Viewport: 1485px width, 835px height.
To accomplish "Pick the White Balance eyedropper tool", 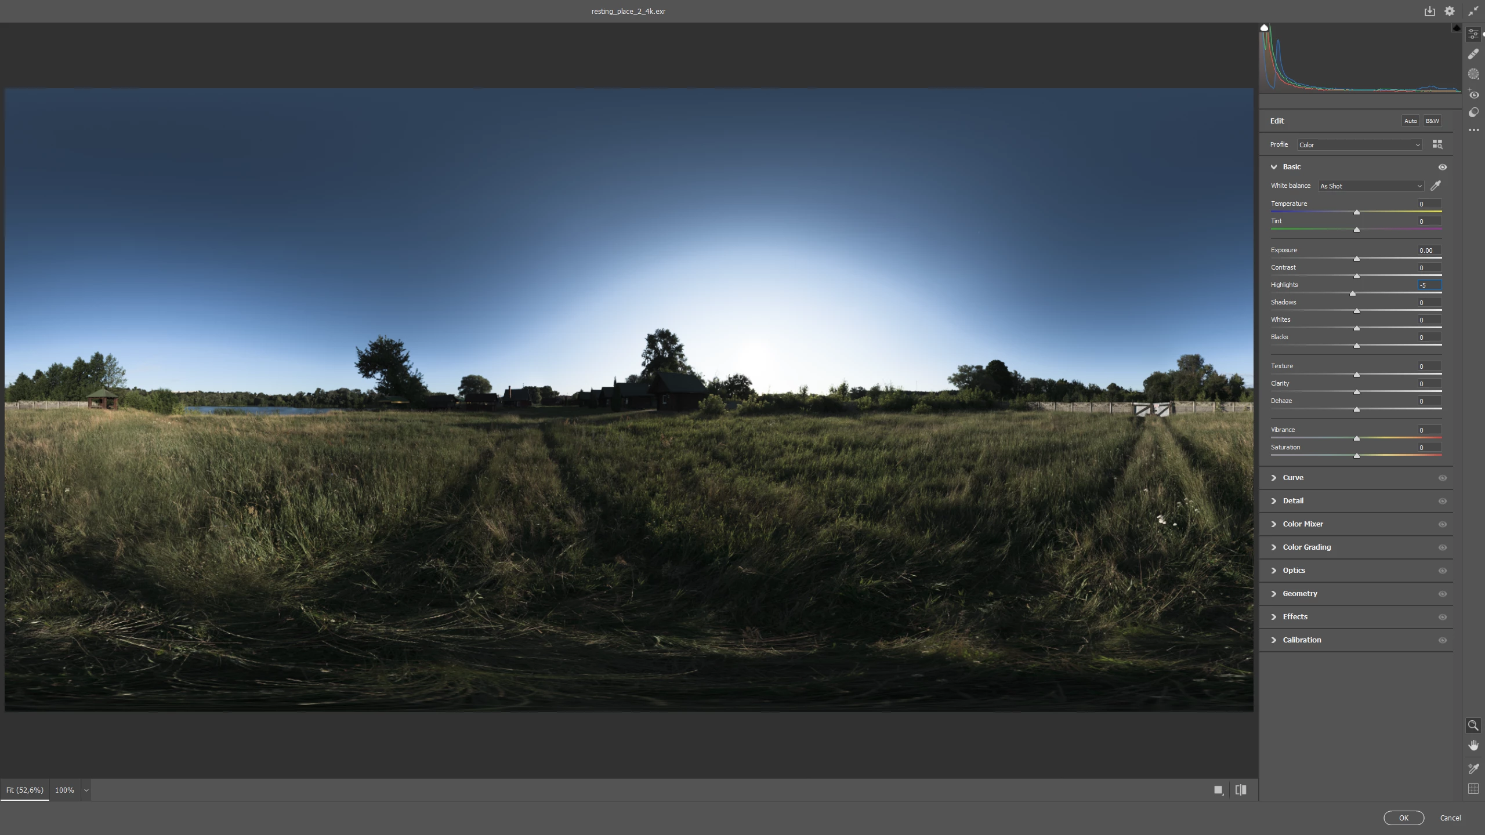I will 1436,186.
